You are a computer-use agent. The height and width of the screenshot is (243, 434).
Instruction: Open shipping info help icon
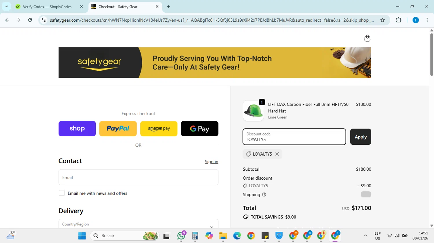point(264,195)
